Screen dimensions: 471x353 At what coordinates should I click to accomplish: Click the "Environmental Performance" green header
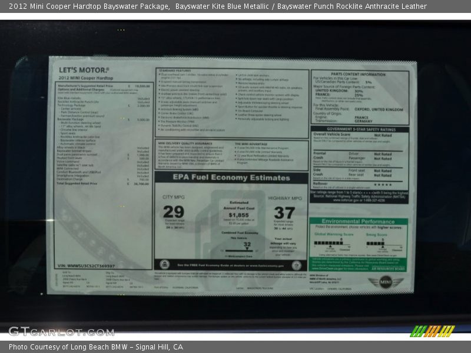click(358, 222)
